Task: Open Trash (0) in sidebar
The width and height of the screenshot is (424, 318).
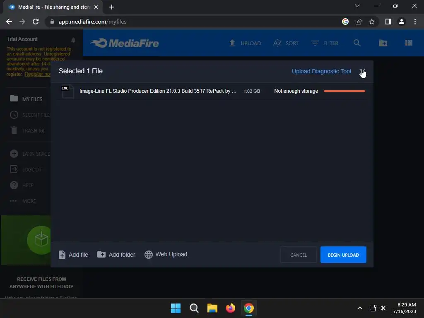Action: pyautogui.click(x=27, y=130)
